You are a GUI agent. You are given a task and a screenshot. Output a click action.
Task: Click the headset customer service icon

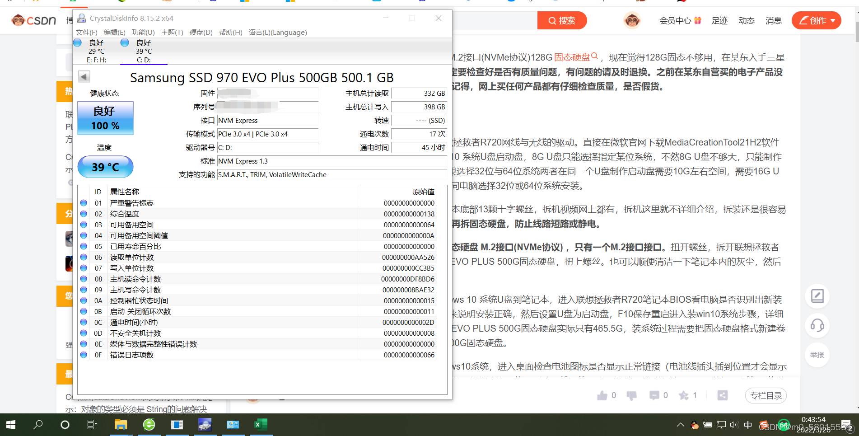[817, 325]
